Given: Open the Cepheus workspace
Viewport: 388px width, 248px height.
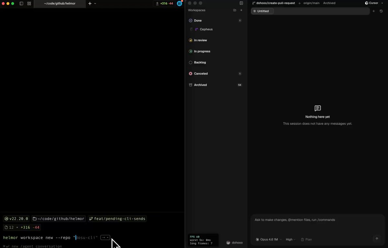Looking at the screenshot, I should coord(206,29).
